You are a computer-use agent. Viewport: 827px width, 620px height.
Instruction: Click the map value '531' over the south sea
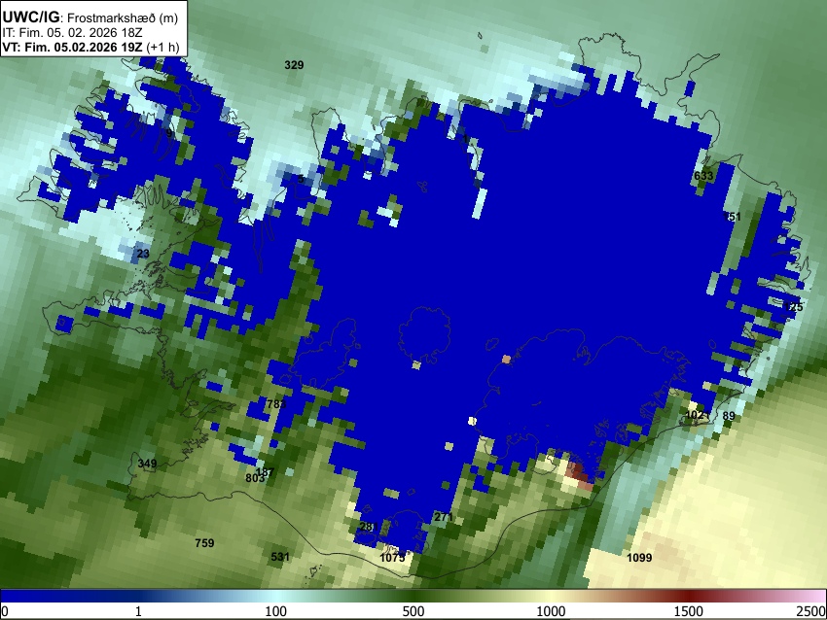[x=280, y=556]
